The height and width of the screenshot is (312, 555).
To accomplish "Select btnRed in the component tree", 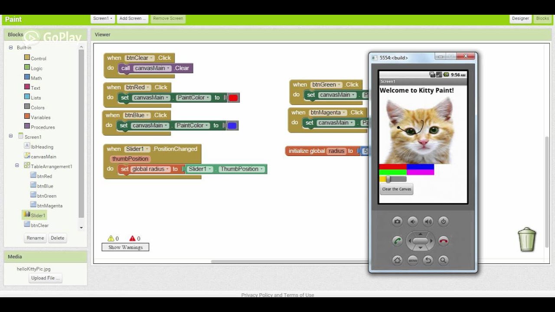I will (41, 176).
